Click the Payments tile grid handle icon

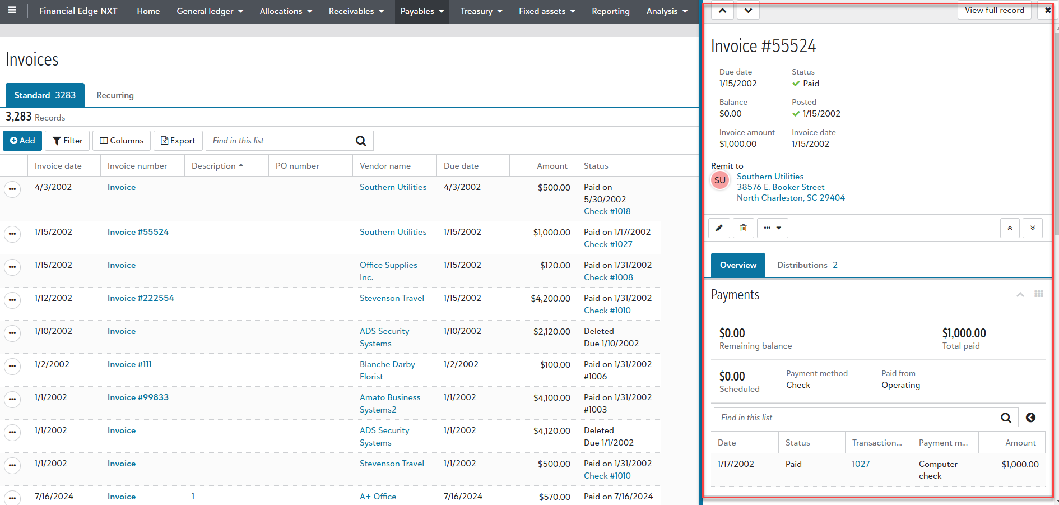(x=1039, y=294)
